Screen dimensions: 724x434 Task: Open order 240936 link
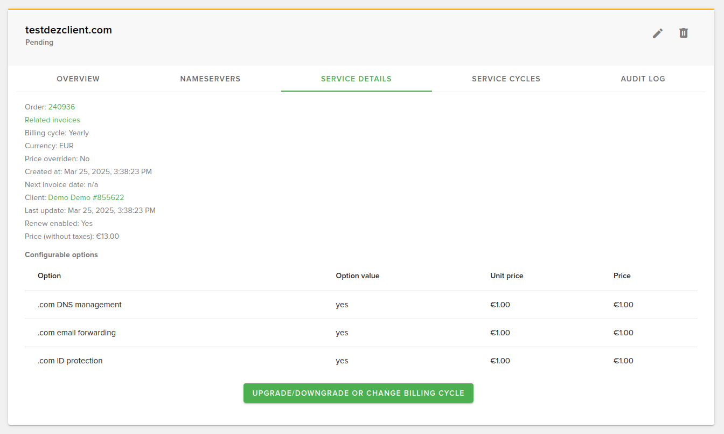61,107
